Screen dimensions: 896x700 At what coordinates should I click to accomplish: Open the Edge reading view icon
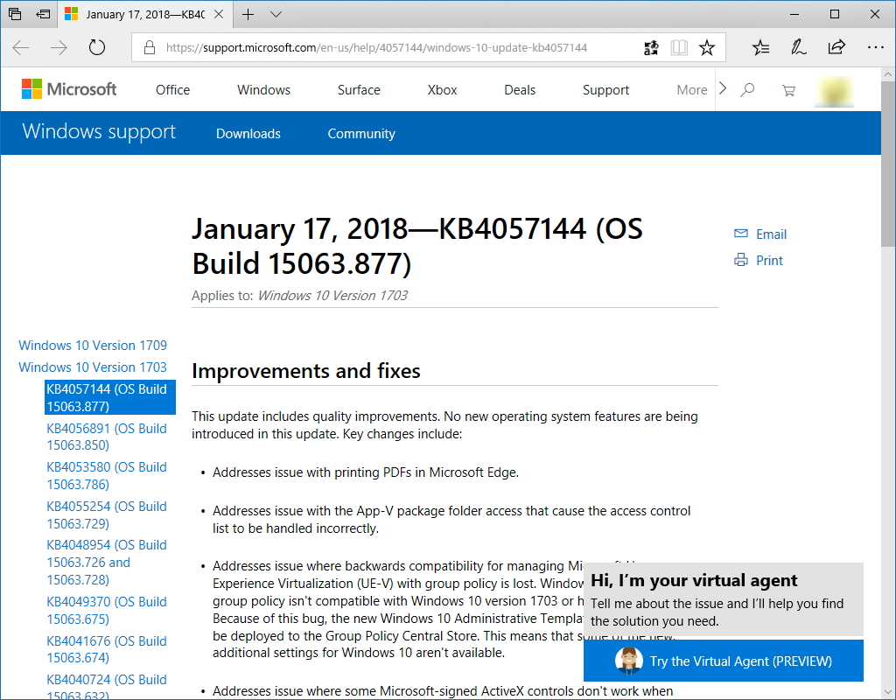tap(679, 47)
